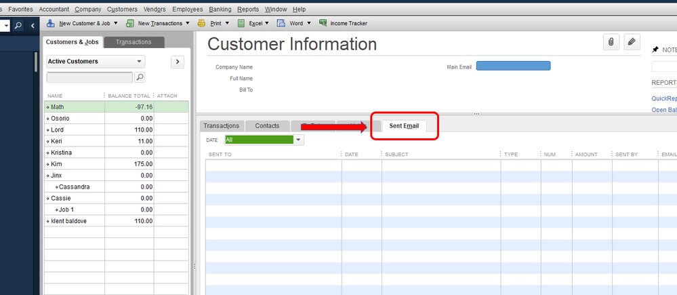
Task: Open the top-left search dropdown arrow
Action: (6, 26)
